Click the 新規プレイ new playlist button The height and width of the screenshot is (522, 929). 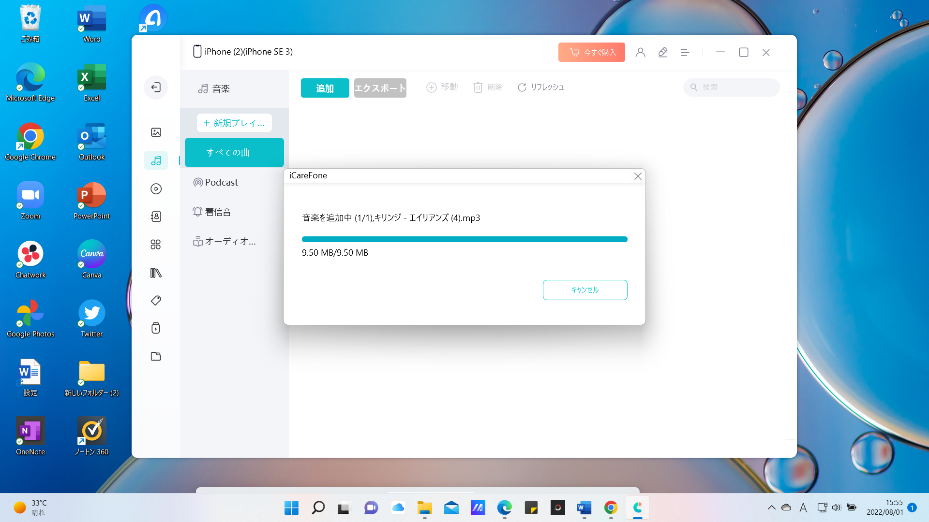coord(234,123)
